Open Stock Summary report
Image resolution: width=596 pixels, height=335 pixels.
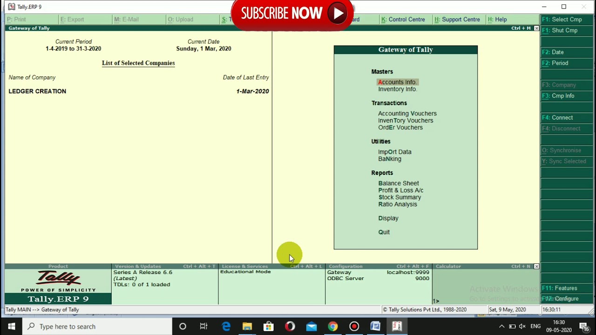pyautogui.click(x=400, y=197)
